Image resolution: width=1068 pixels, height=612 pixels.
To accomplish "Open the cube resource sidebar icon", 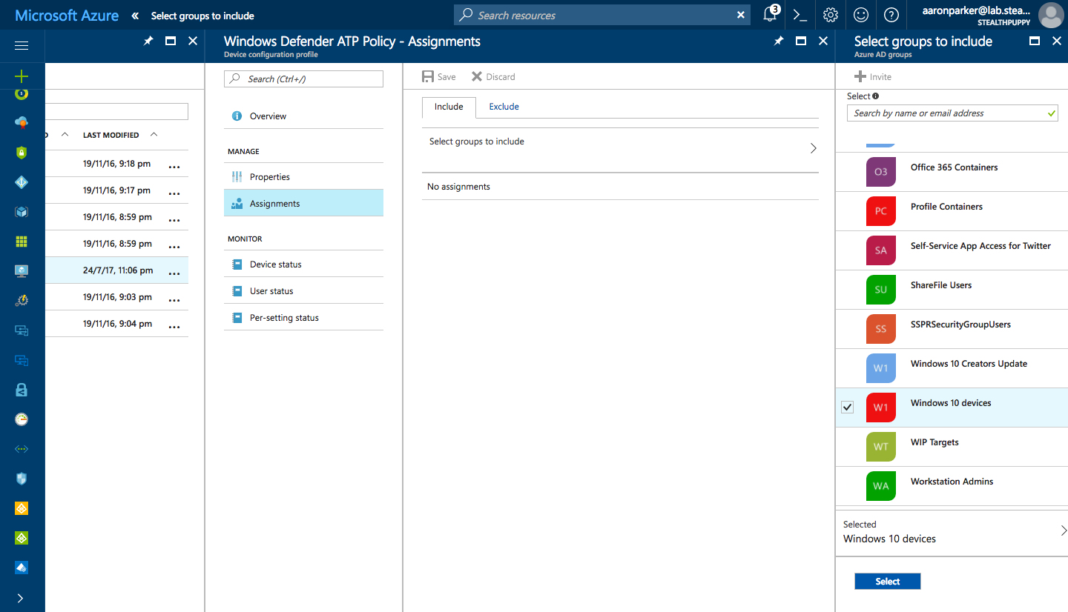I will tap(22, 212).
